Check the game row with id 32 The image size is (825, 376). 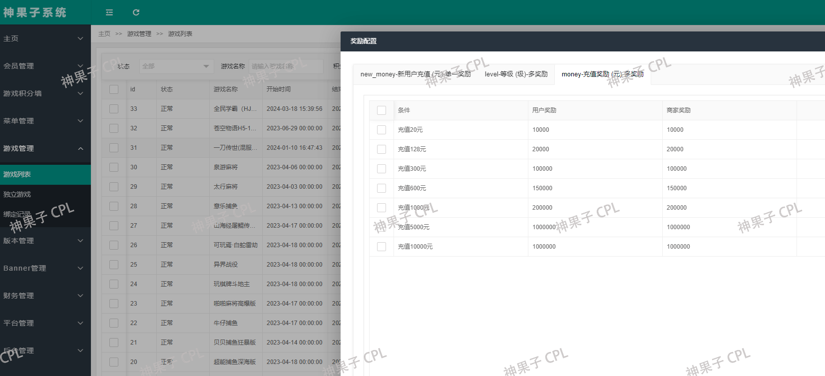114,128
